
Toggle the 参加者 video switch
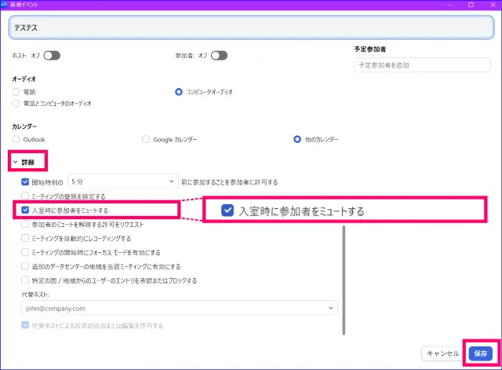tap(219, 55)
